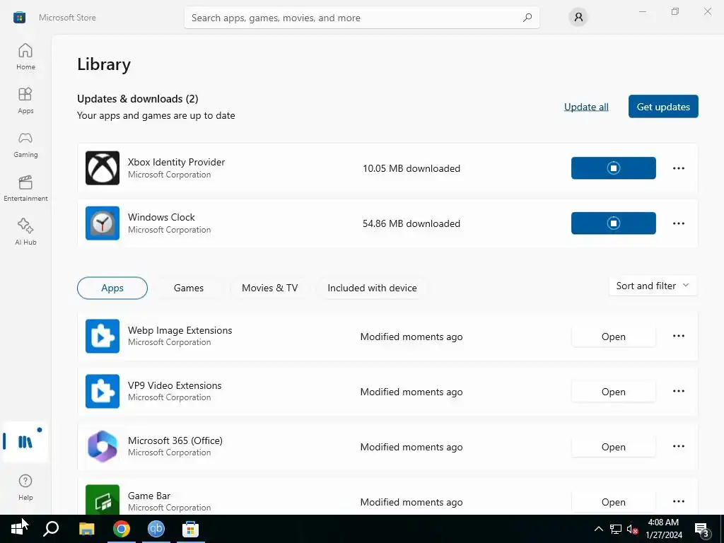Screen dimensions: 724x543
Task: Open more options for Xbox Identity Provider
Action: point(678,168)
